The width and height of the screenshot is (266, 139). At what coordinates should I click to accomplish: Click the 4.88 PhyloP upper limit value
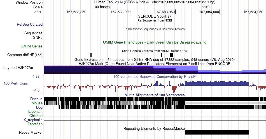pyautogui.click(x=36, y=76)
